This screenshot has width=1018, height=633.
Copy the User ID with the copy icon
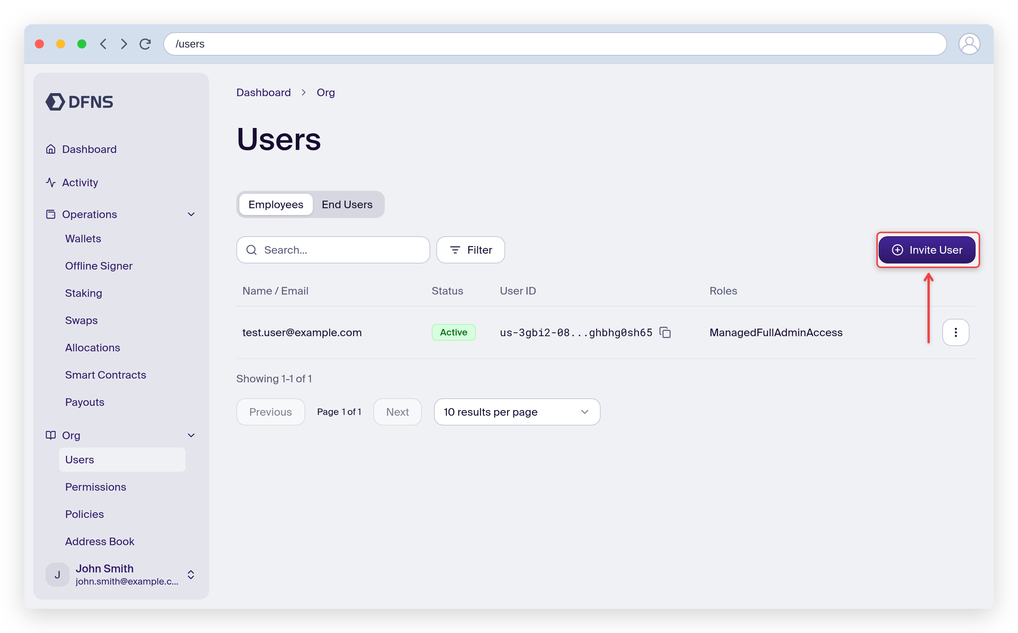(x=665, y=332)
